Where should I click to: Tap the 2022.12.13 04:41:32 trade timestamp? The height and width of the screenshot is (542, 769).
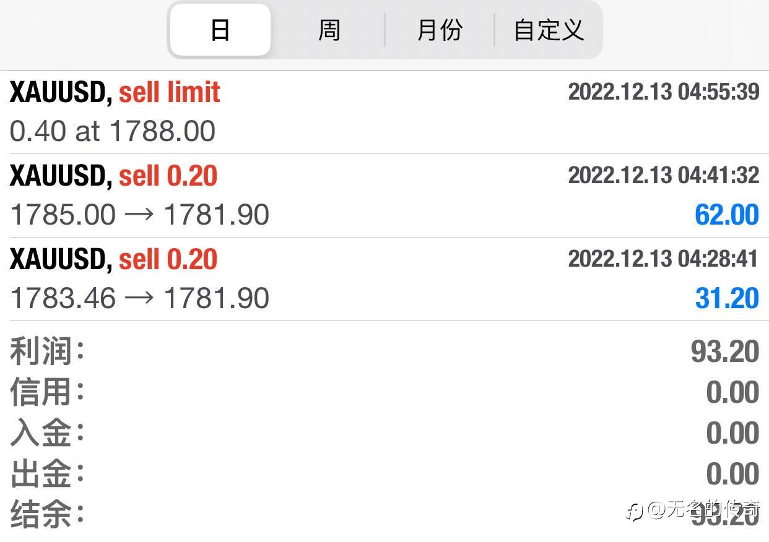point(663,175)
